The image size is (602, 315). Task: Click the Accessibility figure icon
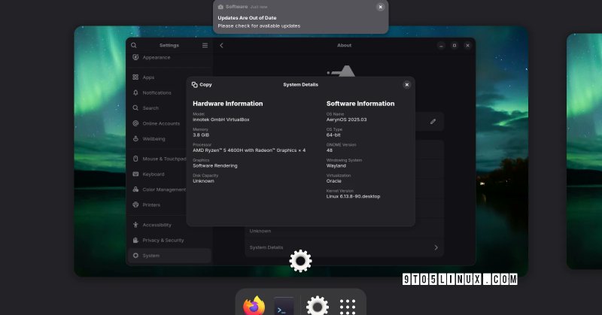pyautogui.click(x=135, y=225)
